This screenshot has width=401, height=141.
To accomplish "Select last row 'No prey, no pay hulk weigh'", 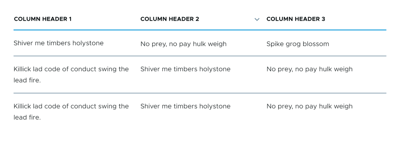I will [309, 106].
